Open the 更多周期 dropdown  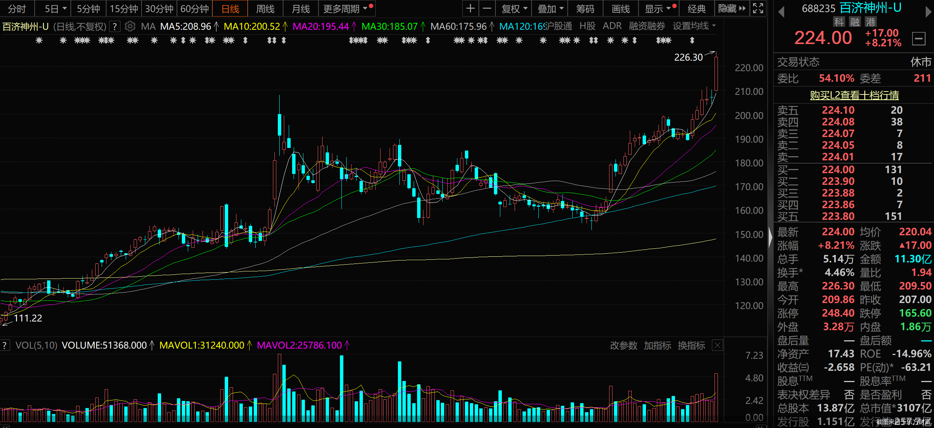pos(347,9)
